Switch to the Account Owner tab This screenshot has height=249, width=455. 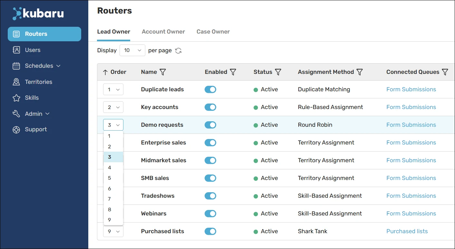163,32
